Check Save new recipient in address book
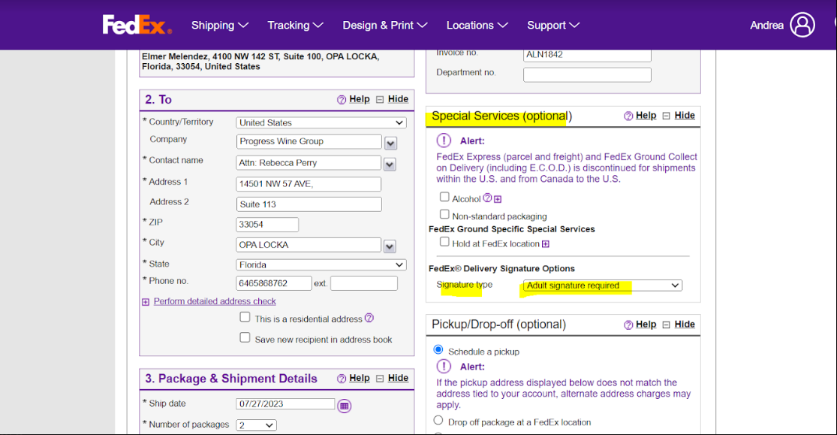Viewport: 837px width, 435px height. click(x=245, y=338)
